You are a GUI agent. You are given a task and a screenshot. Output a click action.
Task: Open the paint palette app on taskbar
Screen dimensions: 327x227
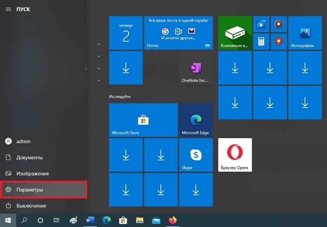[73, 220]
